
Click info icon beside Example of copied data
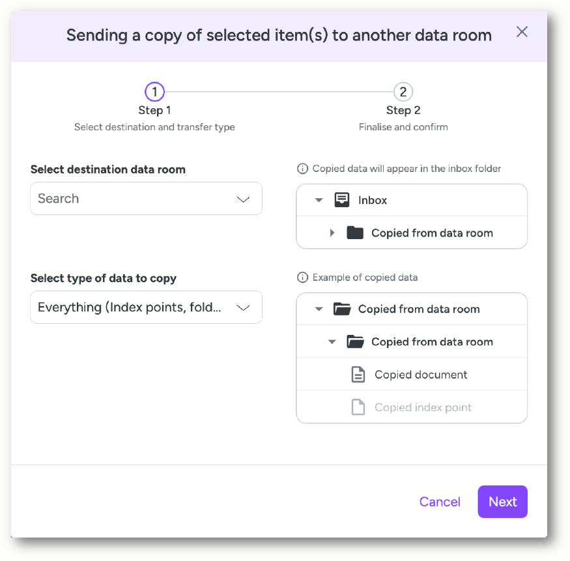click(302, 278)
